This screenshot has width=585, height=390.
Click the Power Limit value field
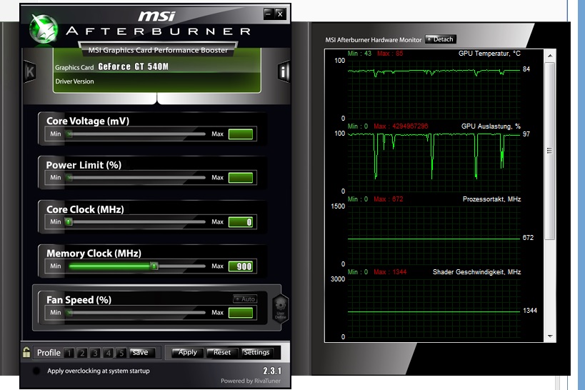pyautogui.click(x=241, y=178)
